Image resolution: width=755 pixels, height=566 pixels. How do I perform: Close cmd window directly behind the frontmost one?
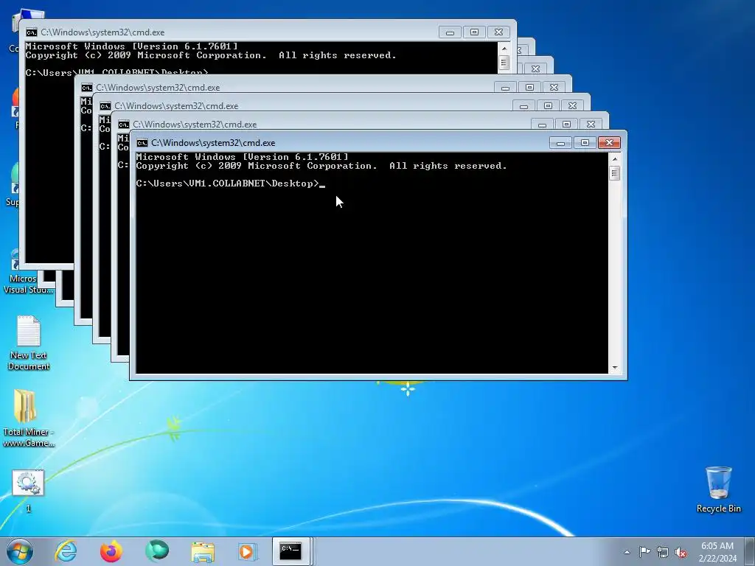pyautogui.click(x=591, y=124)
